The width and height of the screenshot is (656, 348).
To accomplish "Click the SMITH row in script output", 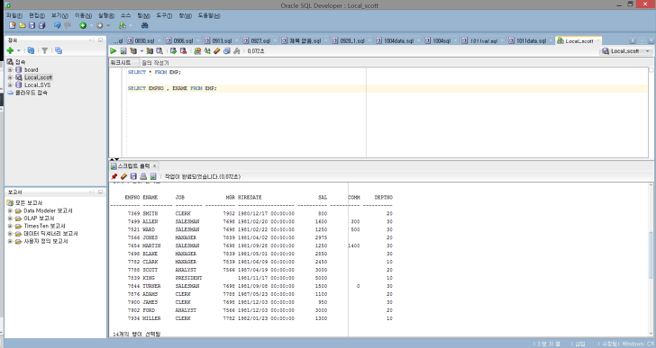I will click(x=260, y=213).
